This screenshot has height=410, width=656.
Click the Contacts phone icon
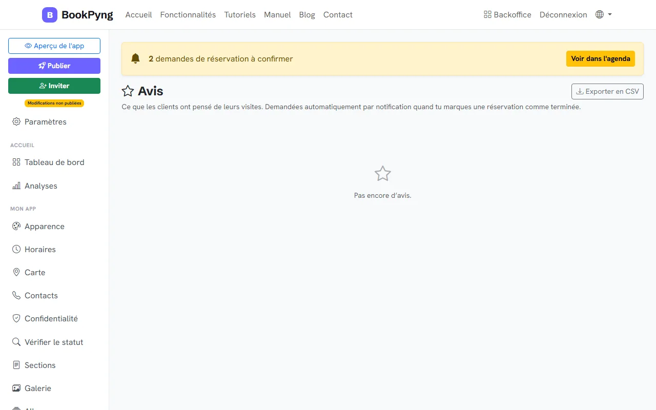coord(16,296)
